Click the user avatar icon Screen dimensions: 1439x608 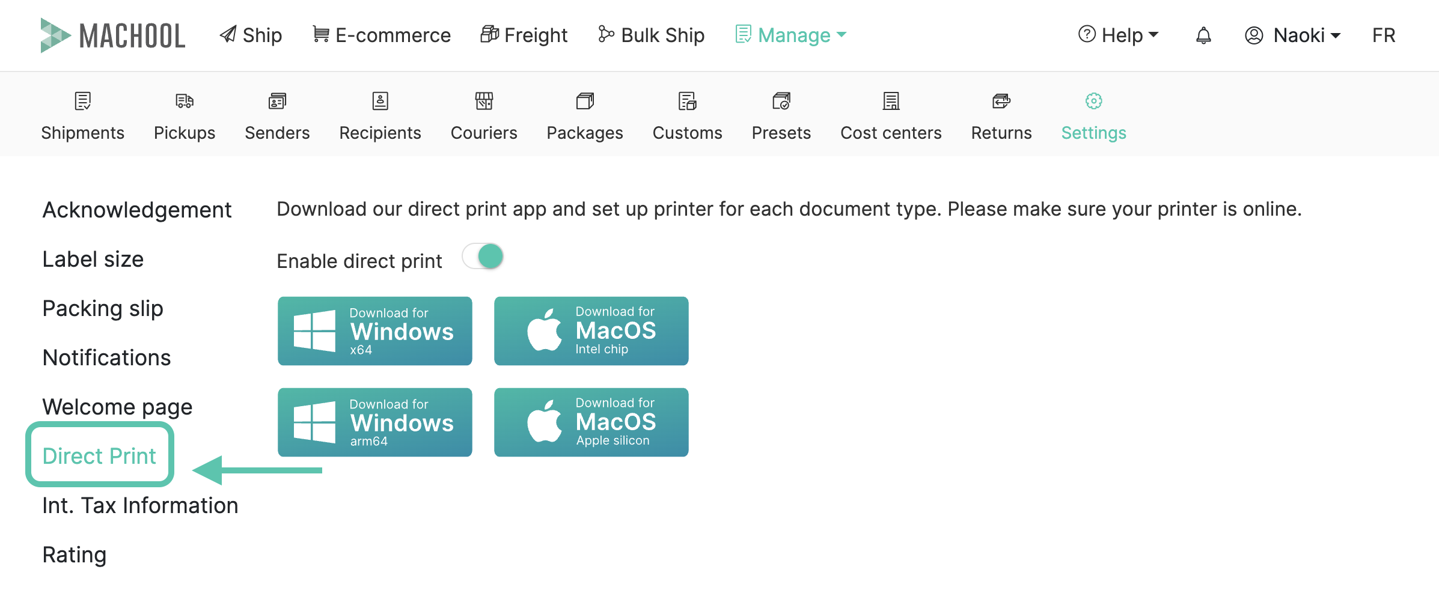click(1254, 35)
